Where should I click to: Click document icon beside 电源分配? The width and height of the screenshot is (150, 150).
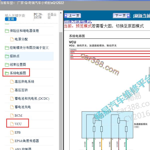pos(12,39)
